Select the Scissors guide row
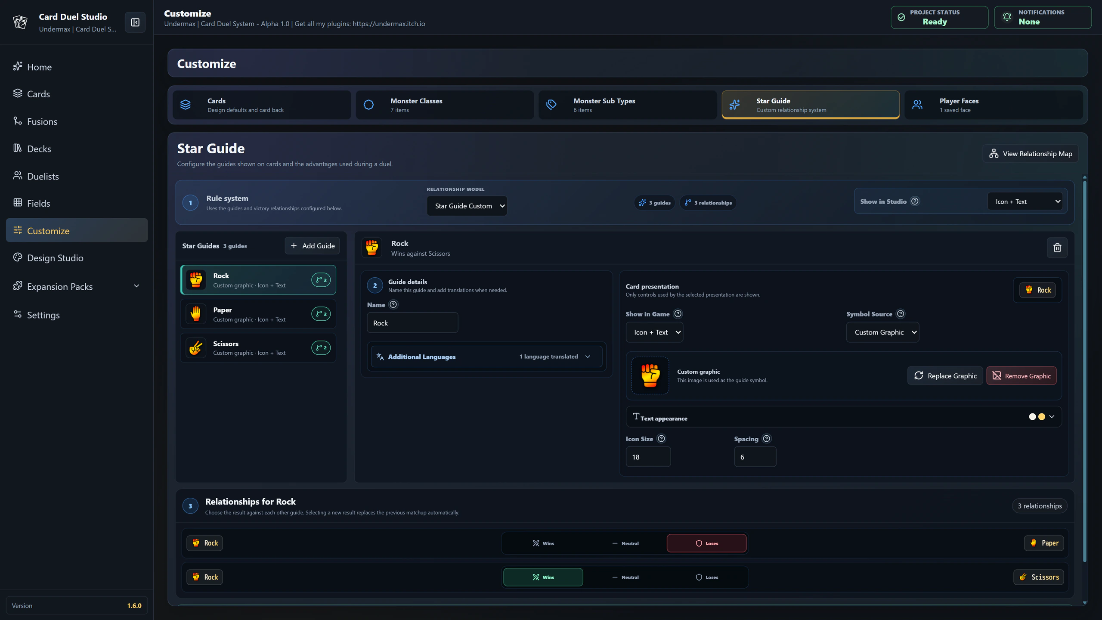 [258, 347]
